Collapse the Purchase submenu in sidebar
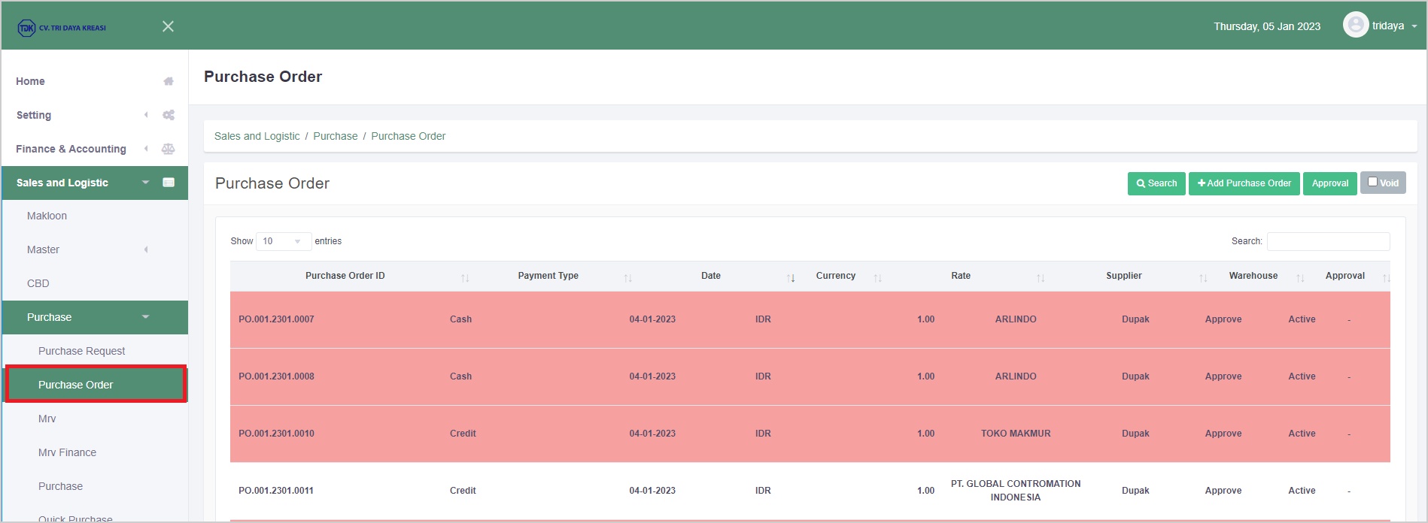 point(145,317)
